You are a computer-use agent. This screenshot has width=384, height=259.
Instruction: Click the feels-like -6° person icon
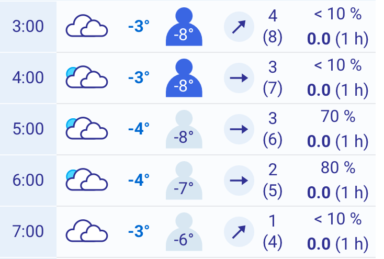[x=183, y=232]
